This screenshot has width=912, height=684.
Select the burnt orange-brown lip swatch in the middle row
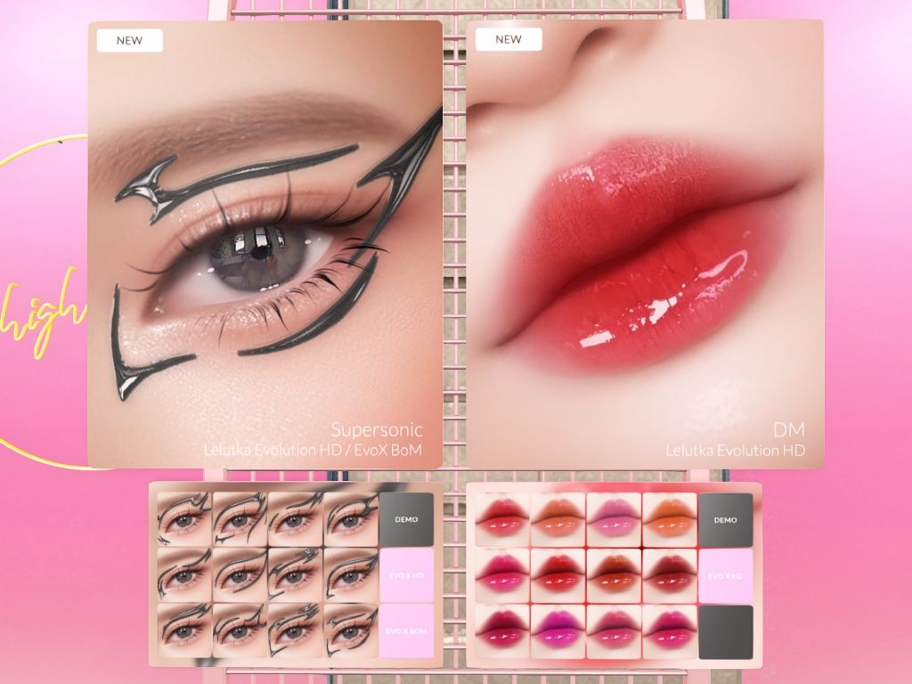click(614, 576)
